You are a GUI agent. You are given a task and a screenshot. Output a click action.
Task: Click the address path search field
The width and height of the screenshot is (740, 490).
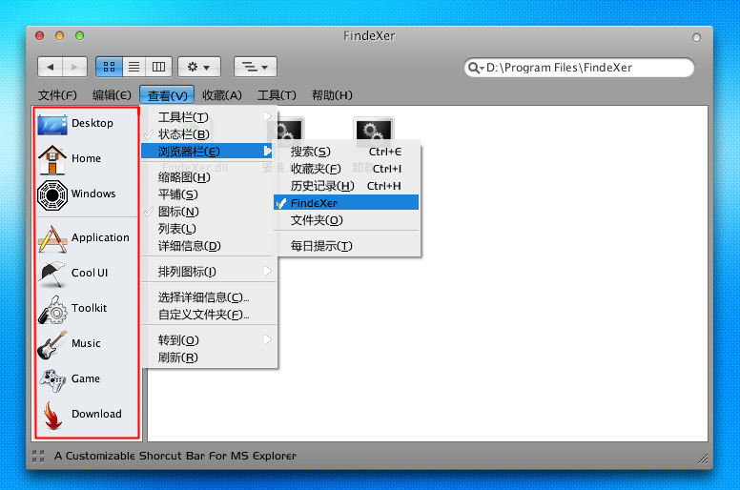click(584, 68)
